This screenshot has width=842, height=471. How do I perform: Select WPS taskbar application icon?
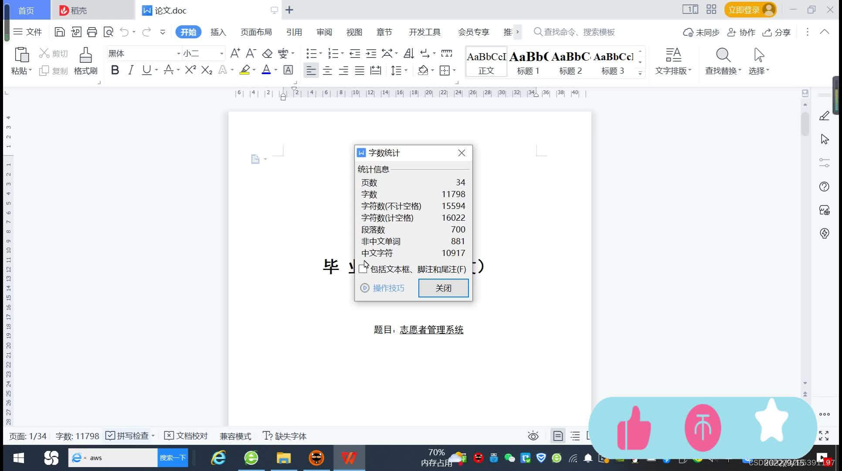[349, 457]
